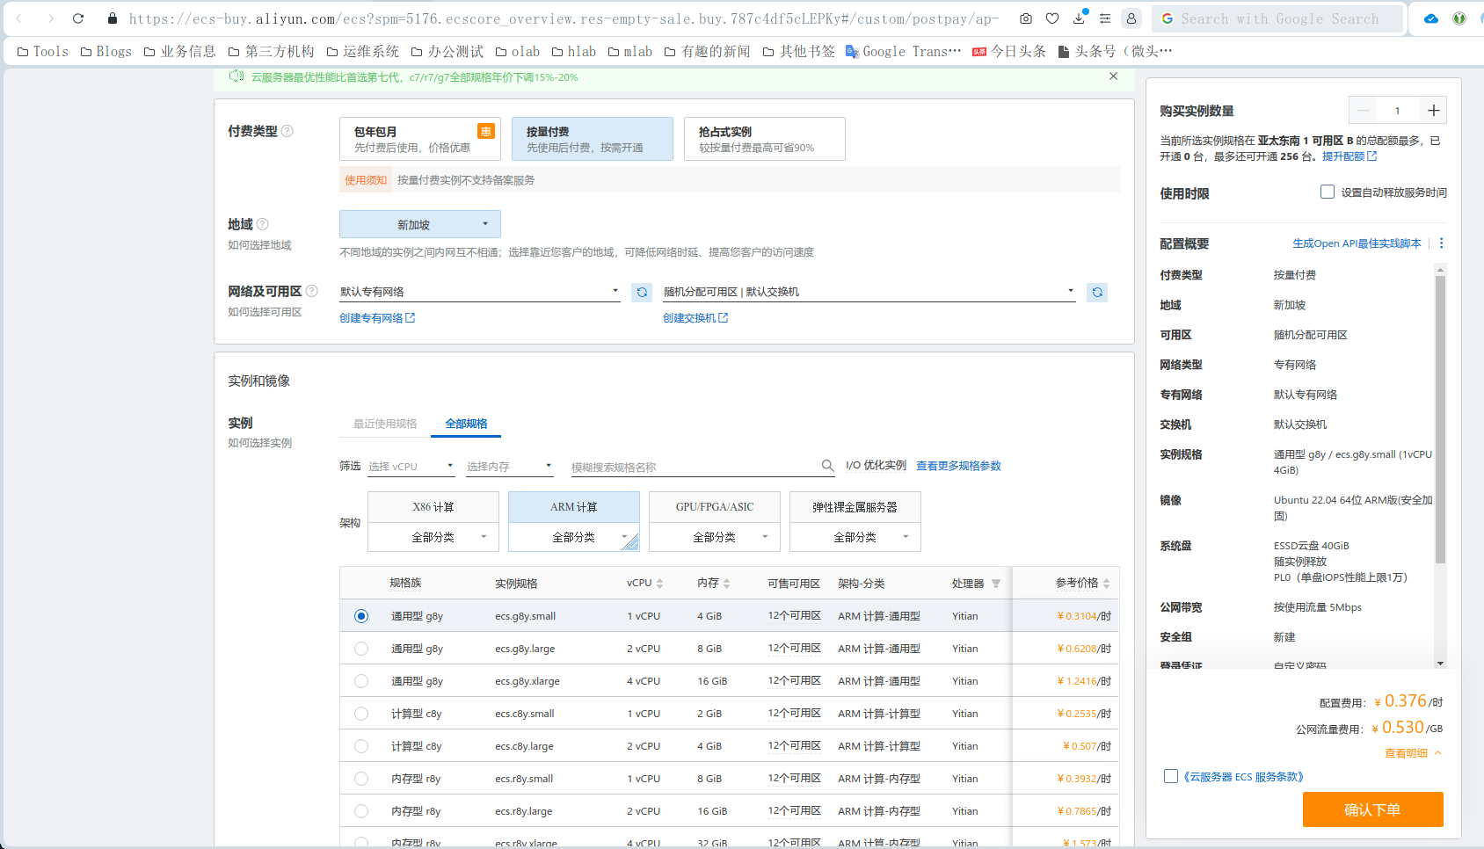This screenshot has height=849, width=1484.
Task: Open the 地域 新加坡 dropdown
Action: point(420,224)
